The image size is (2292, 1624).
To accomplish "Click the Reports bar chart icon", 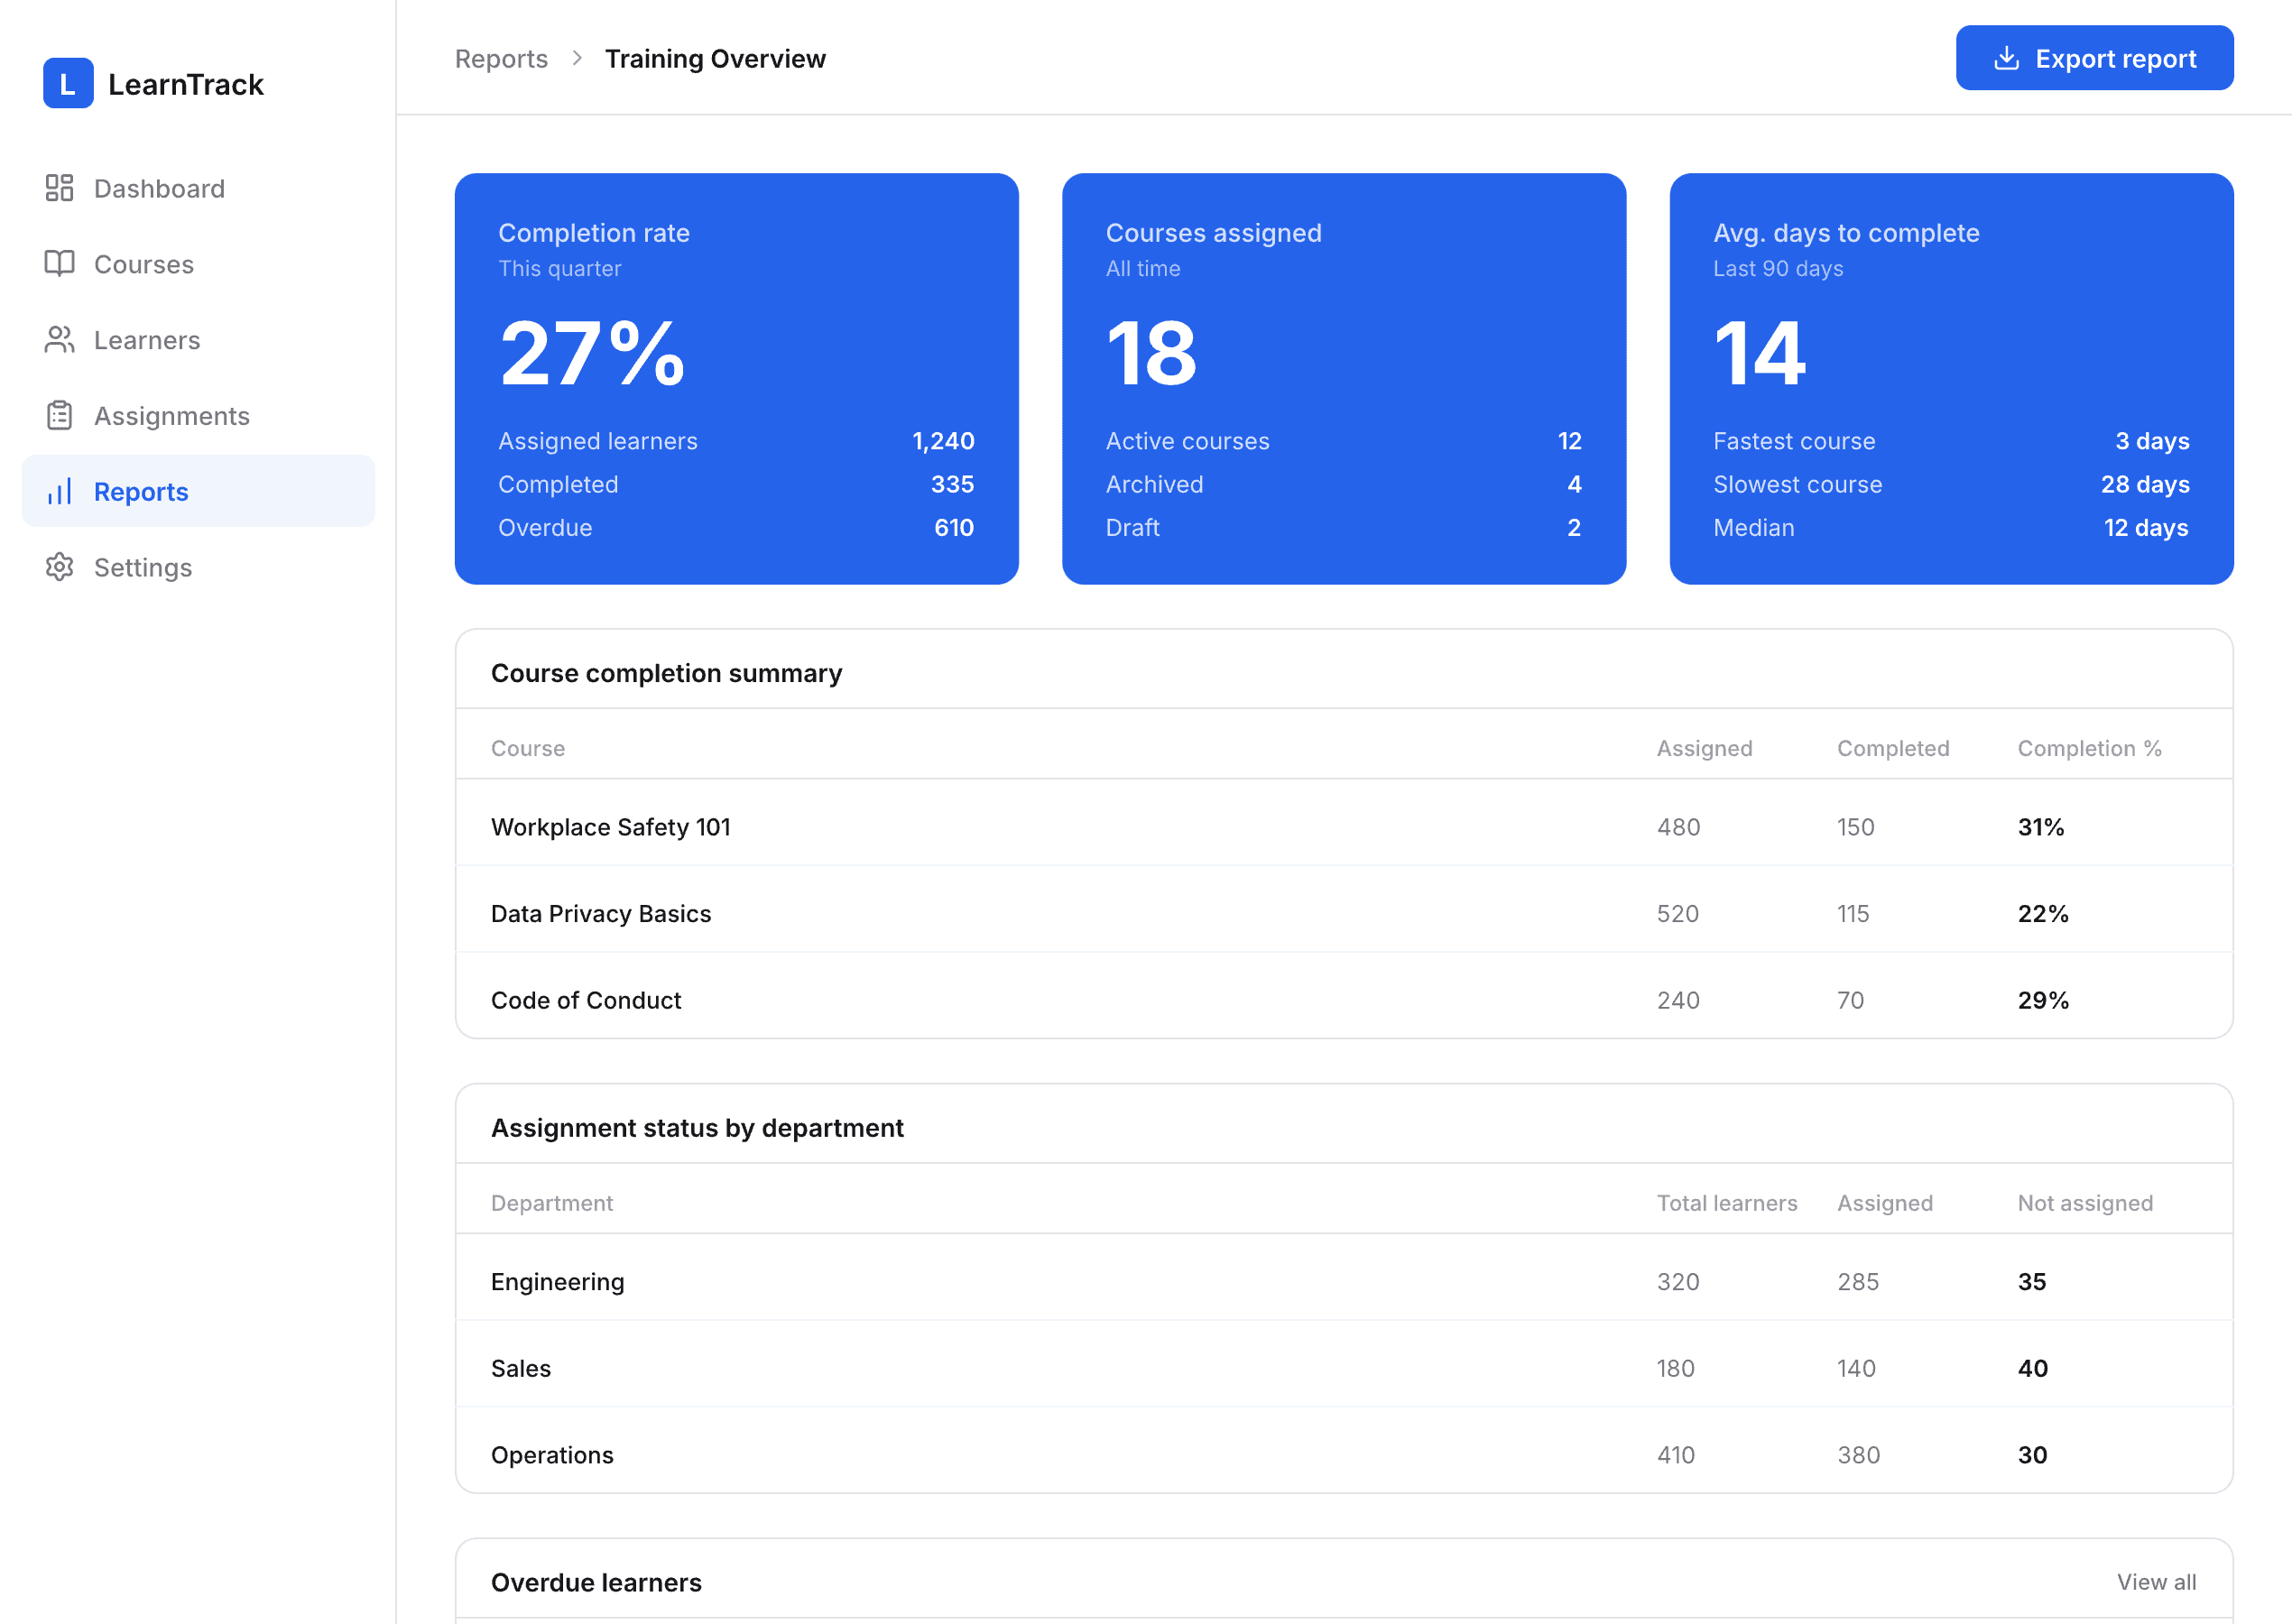I will point(59,491).
